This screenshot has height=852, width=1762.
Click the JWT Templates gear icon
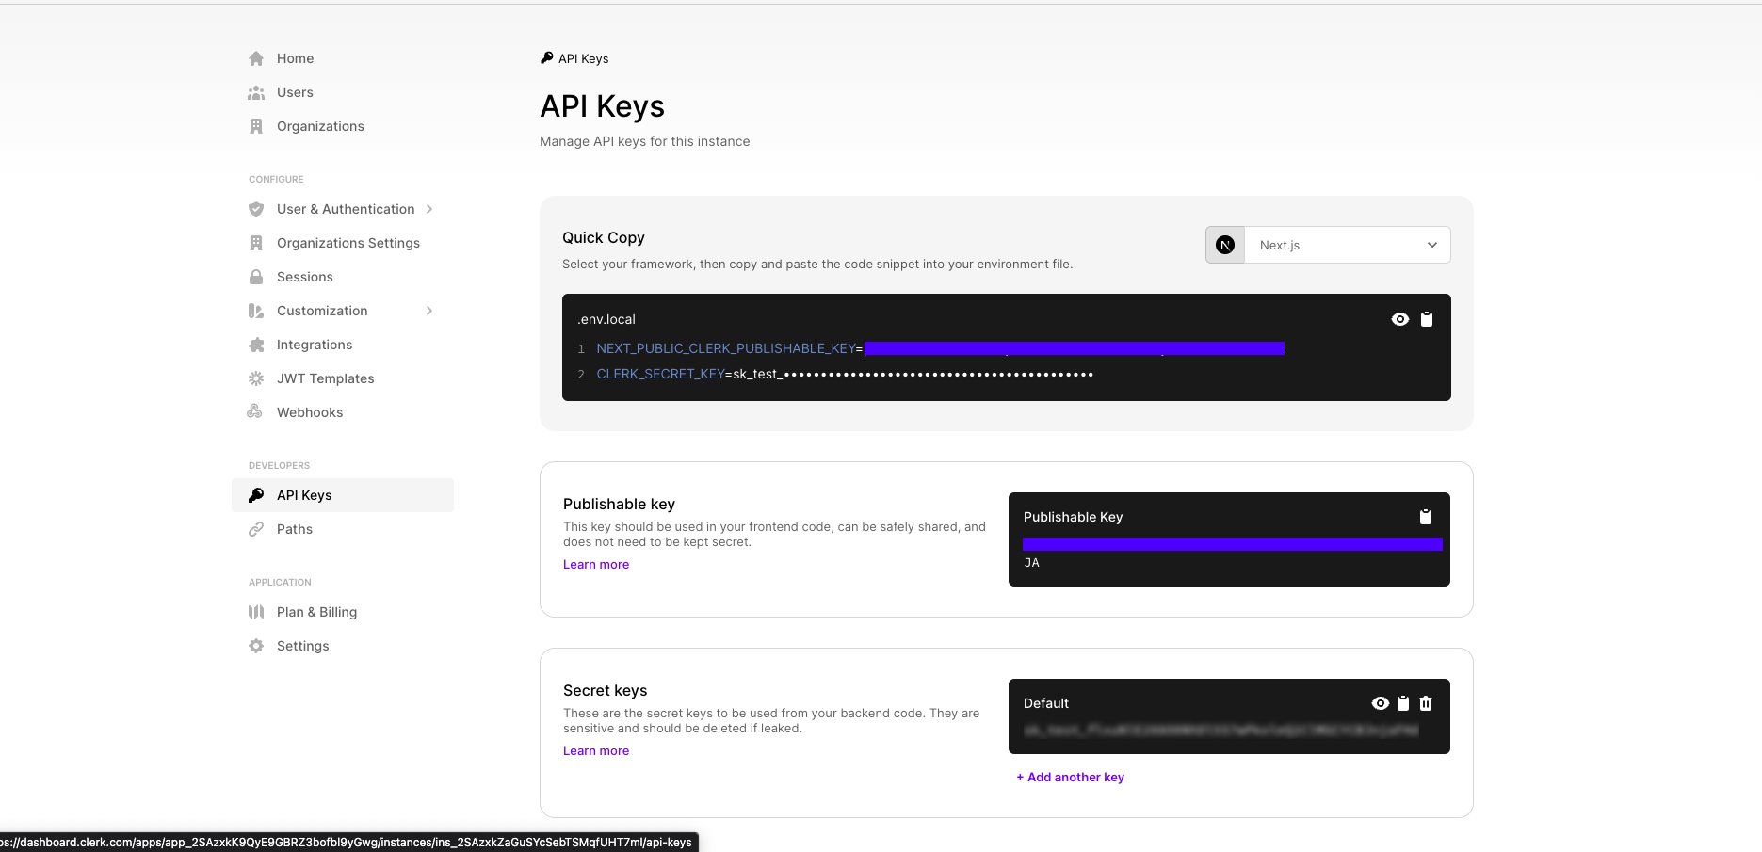pos(256,378)
